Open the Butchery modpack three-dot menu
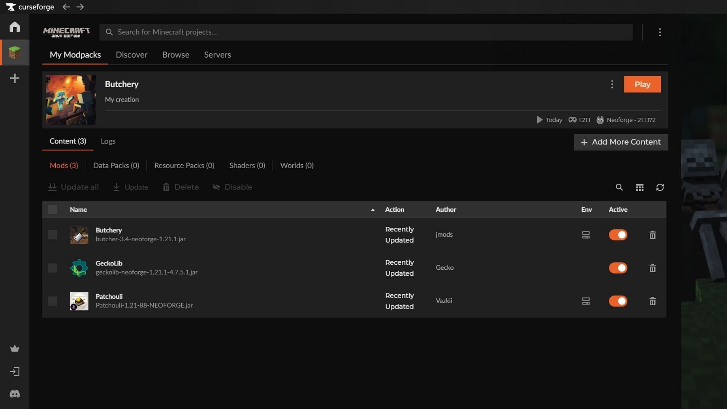Viewport: 727px width, 409px height. 612,84
